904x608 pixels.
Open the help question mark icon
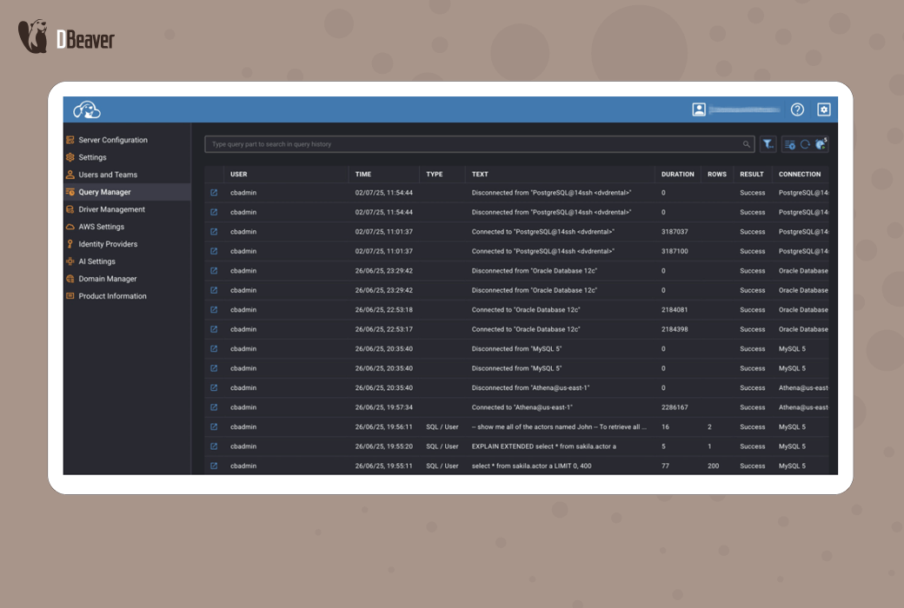click(x=797, y=109)
